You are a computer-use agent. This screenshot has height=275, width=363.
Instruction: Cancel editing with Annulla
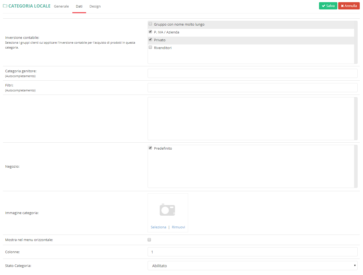pyautogui.click(x=349, y=6)
